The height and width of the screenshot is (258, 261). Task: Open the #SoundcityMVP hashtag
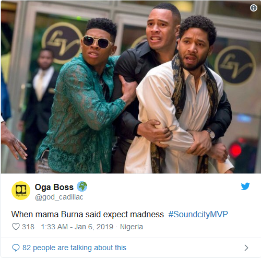pos(198,214)
